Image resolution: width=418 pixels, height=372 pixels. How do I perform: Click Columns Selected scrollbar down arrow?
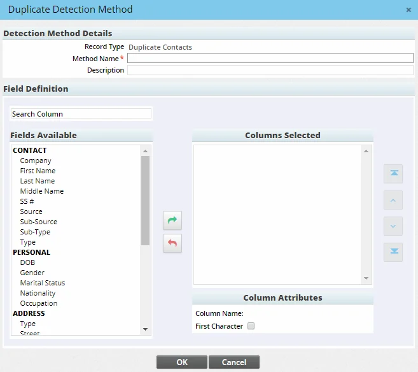[x=366, y=278]
